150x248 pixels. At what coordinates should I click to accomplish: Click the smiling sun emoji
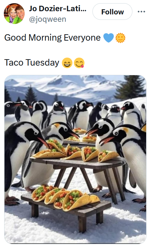[120, 38]
